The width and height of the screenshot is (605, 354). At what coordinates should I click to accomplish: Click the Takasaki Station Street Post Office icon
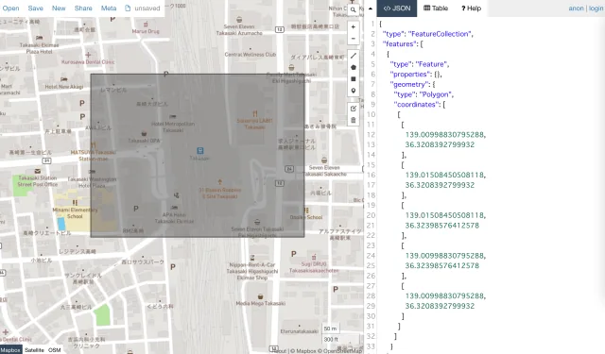click(x=38, y=171)
